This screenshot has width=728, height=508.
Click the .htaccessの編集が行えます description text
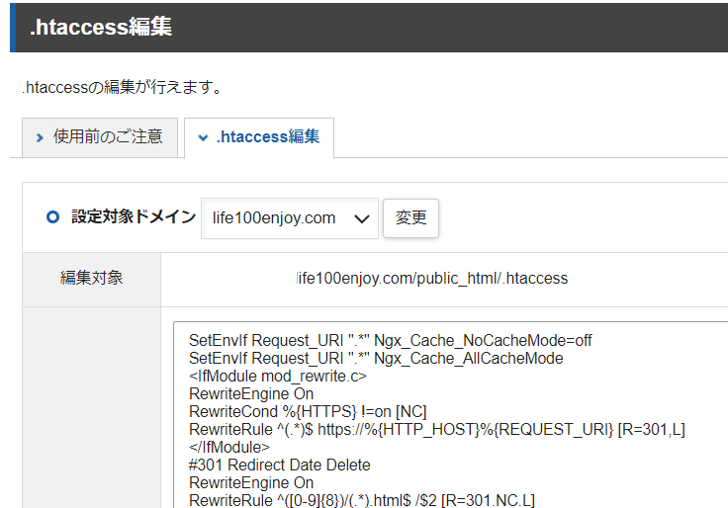coord(123,87)
